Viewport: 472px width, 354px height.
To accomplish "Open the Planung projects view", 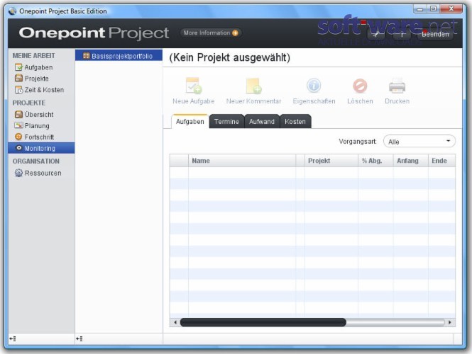I will (x=32, y=125).
